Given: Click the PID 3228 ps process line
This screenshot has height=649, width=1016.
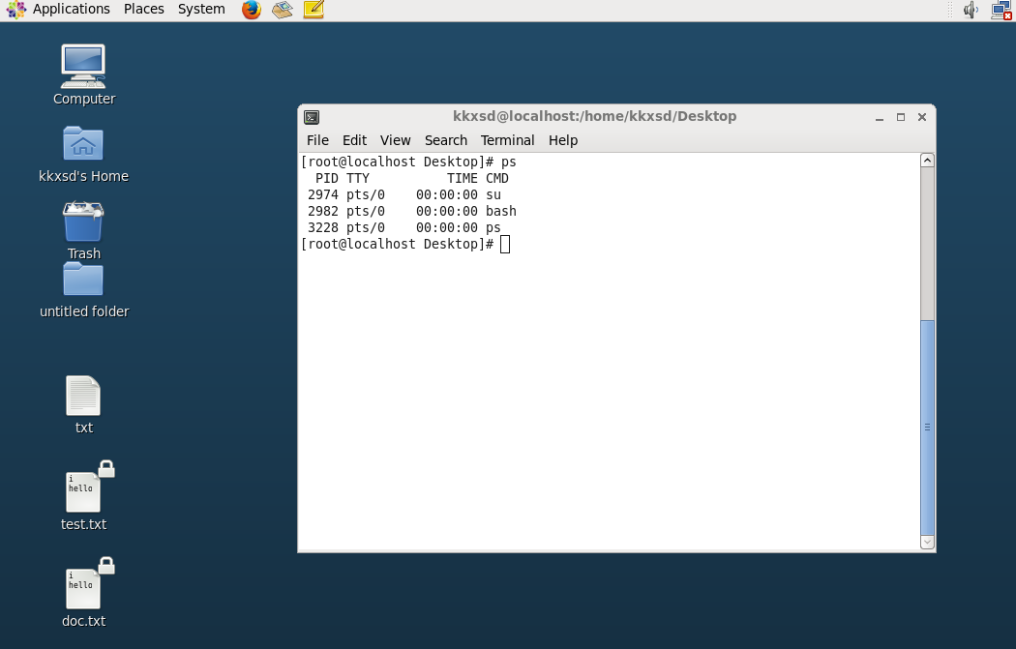Looking at the screenshot, I should [404, 228].
